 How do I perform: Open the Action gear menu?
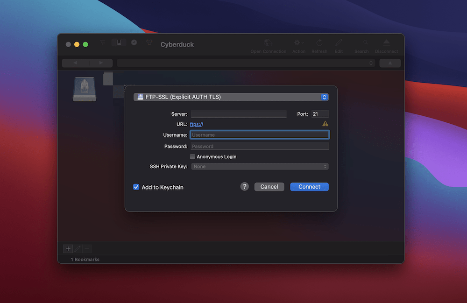[298, 43]
